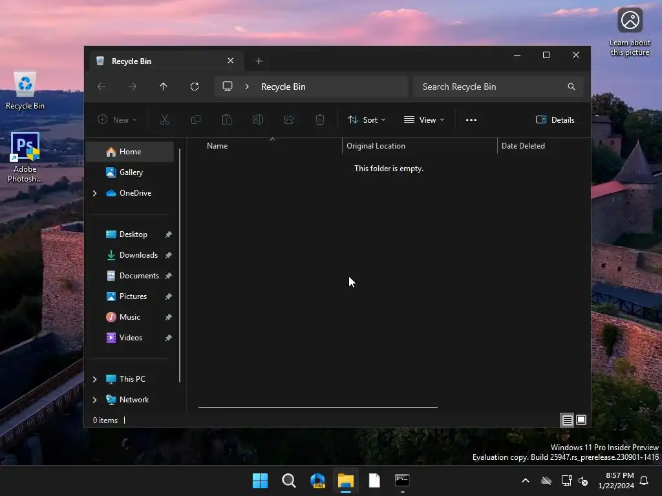
Task: Toggle the Details pane
Action: coord(555,119)
